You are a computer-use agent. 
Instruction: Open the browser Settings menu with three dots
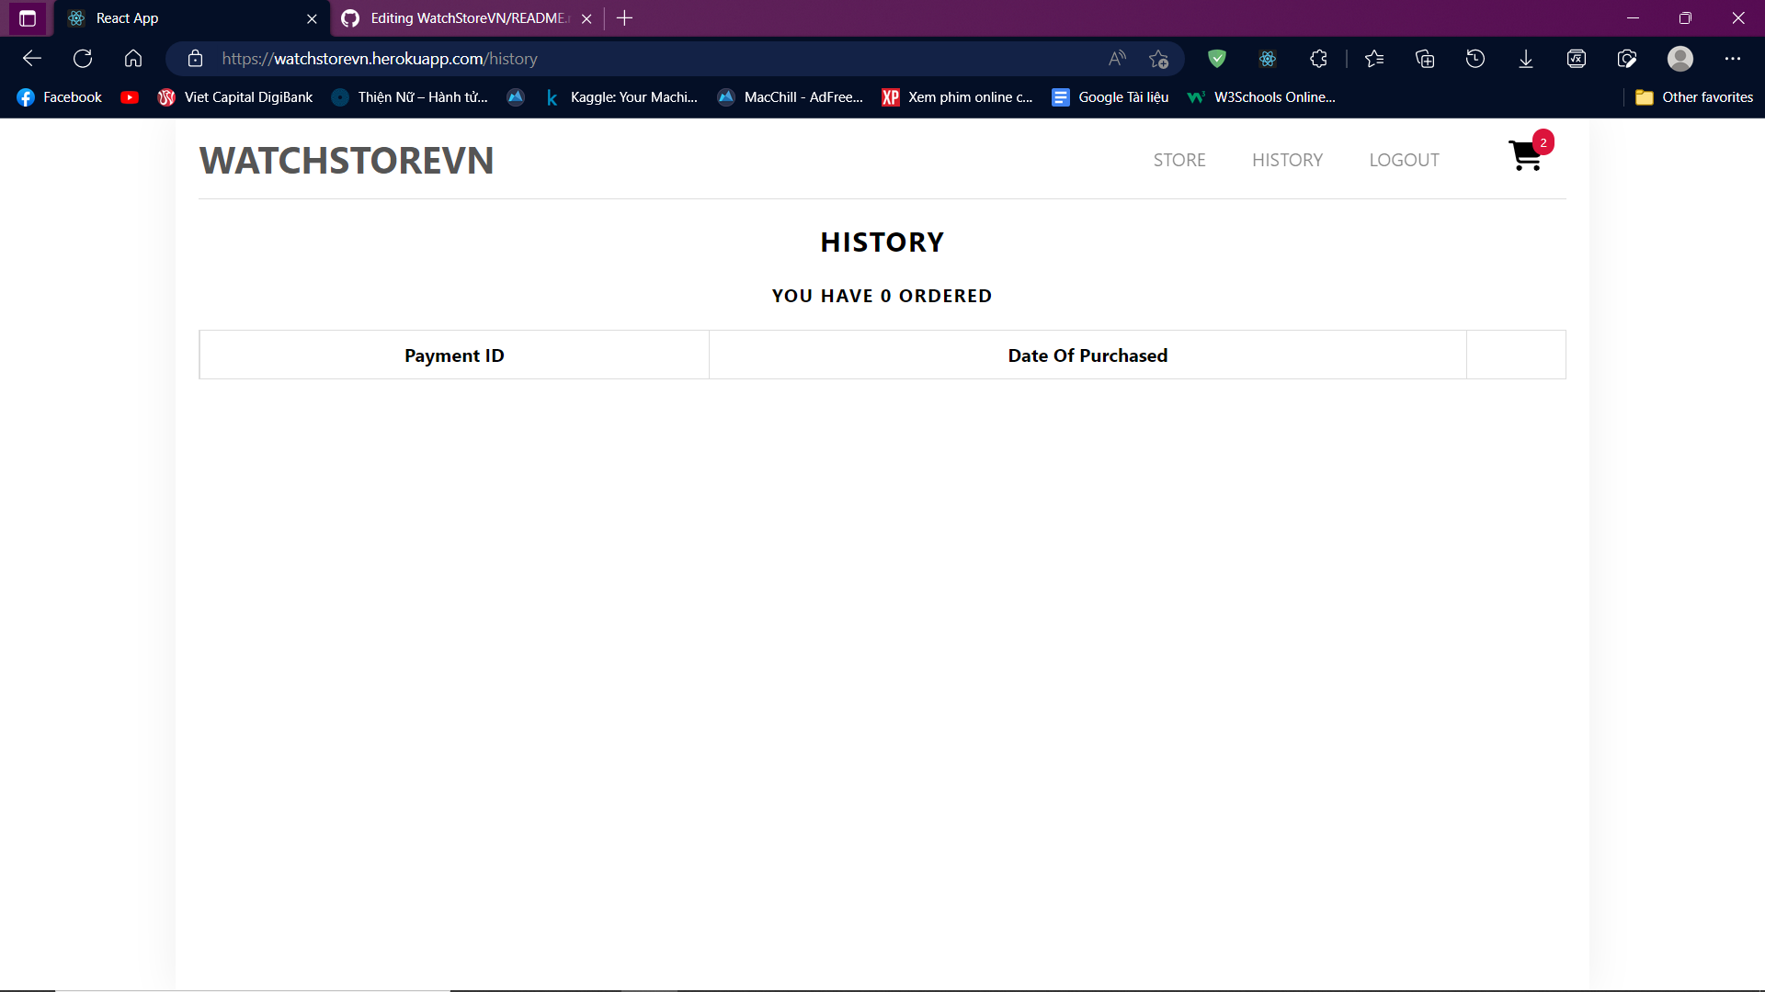(1734, 58)
